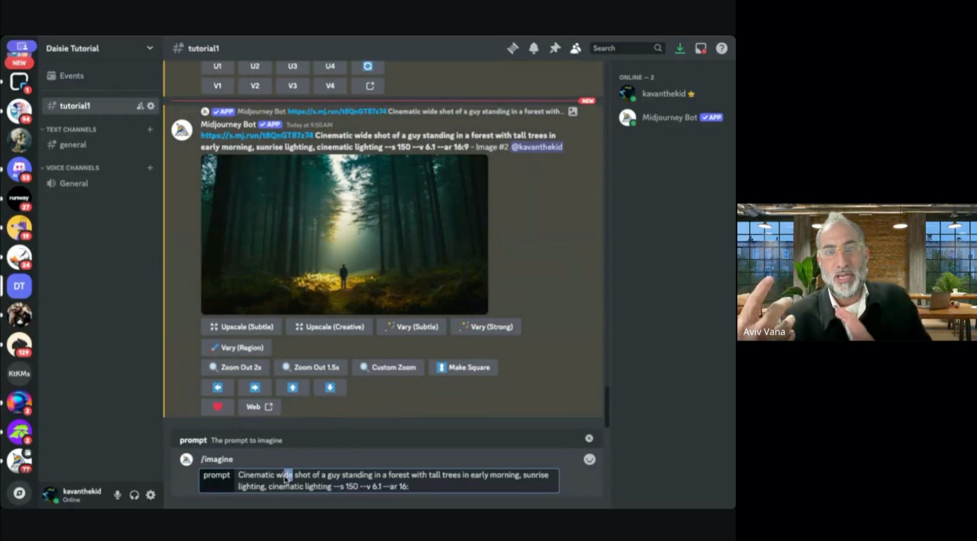Open the forest image thumbnail
Viewport: 977px width, 541px height.
tap(344, 235)
